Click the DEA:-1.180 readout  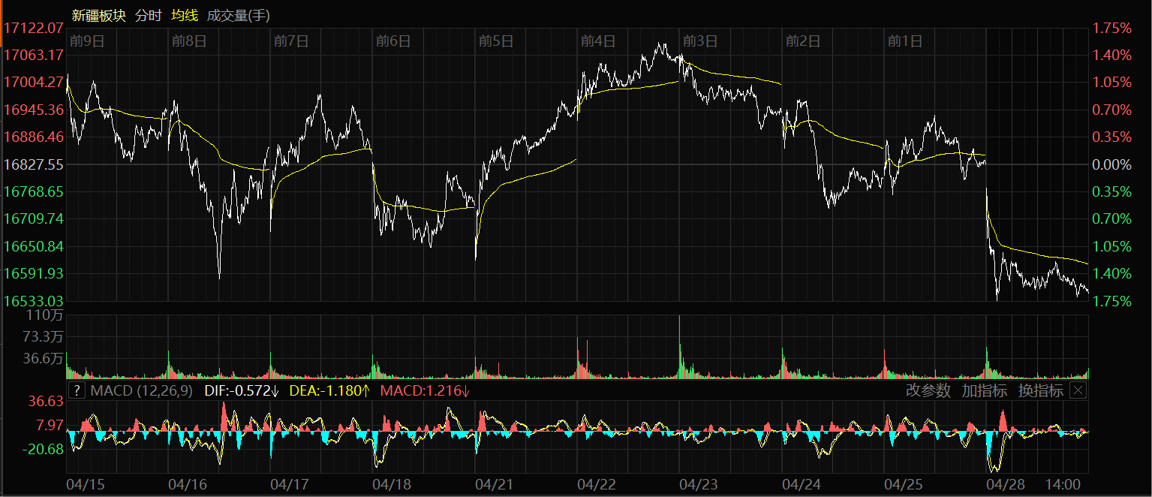[329, 390]
